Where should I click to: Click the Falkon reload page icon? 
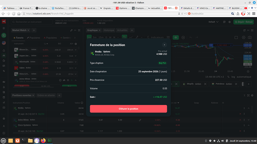click(x=14, y=14)
